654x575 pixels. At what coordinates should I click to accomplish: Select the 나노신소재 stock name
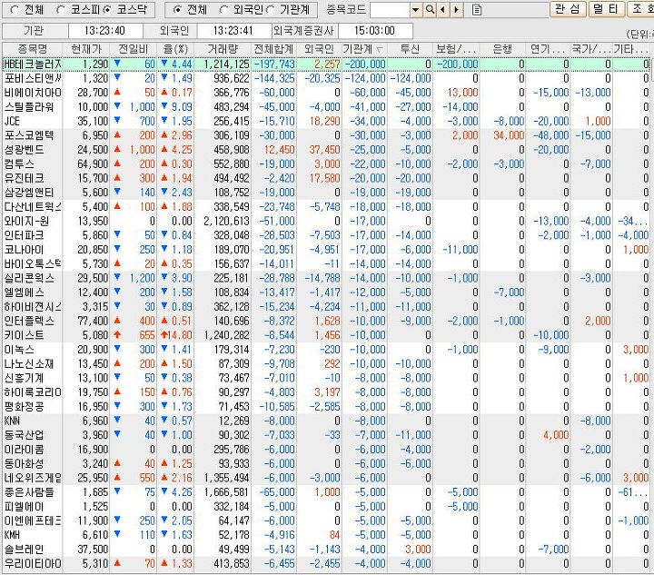(x=29, y=363)
